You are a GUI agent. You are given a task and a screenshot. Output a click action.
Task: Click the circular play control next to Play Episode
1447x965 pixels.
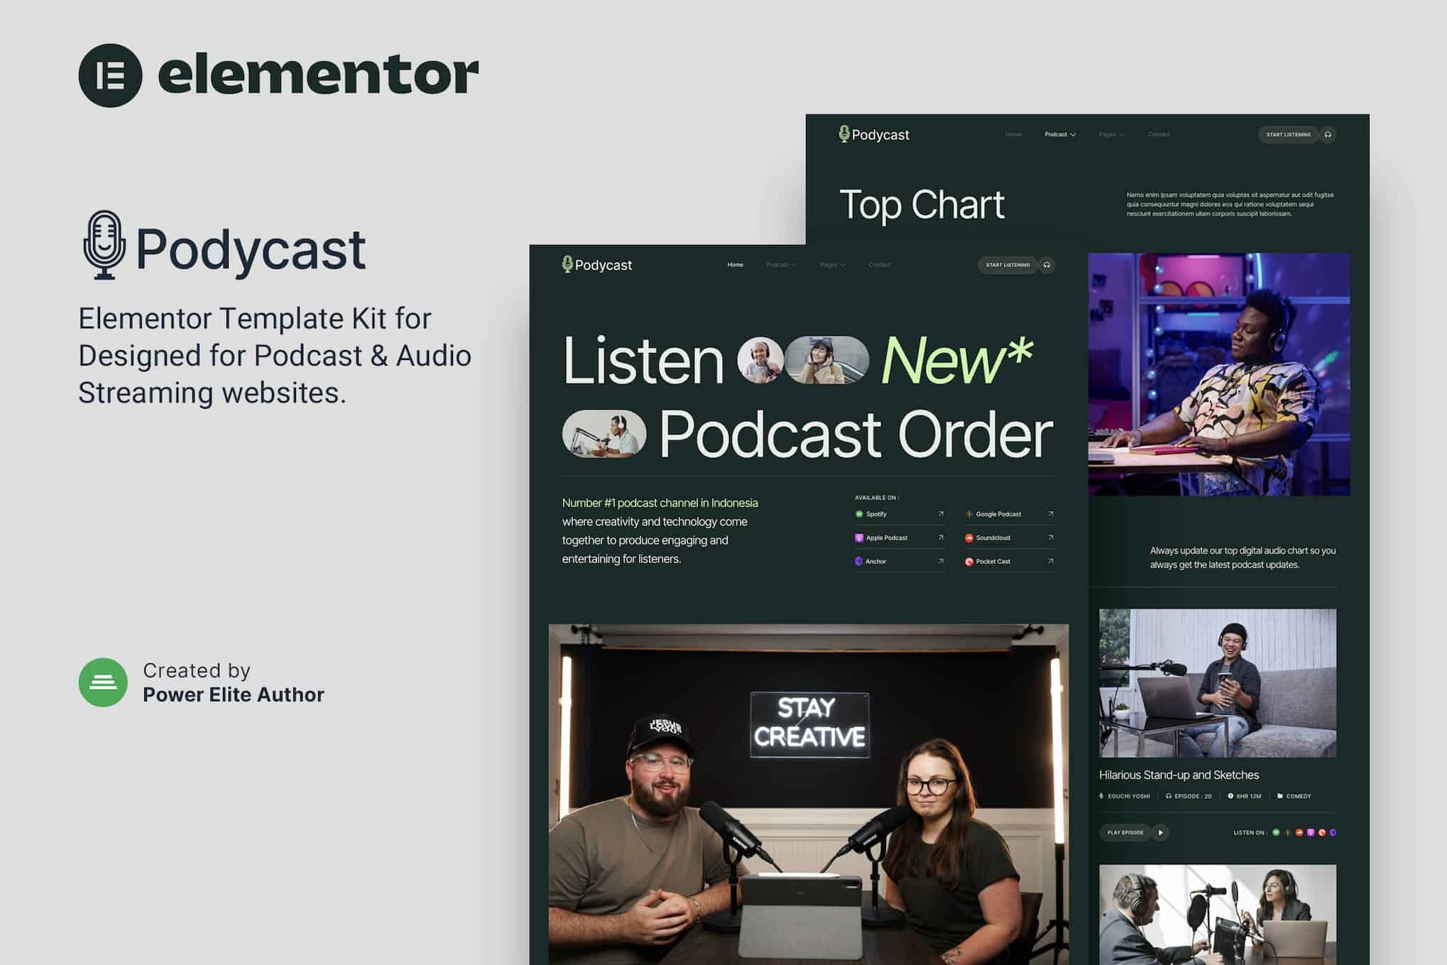[x=1160, y=832]
